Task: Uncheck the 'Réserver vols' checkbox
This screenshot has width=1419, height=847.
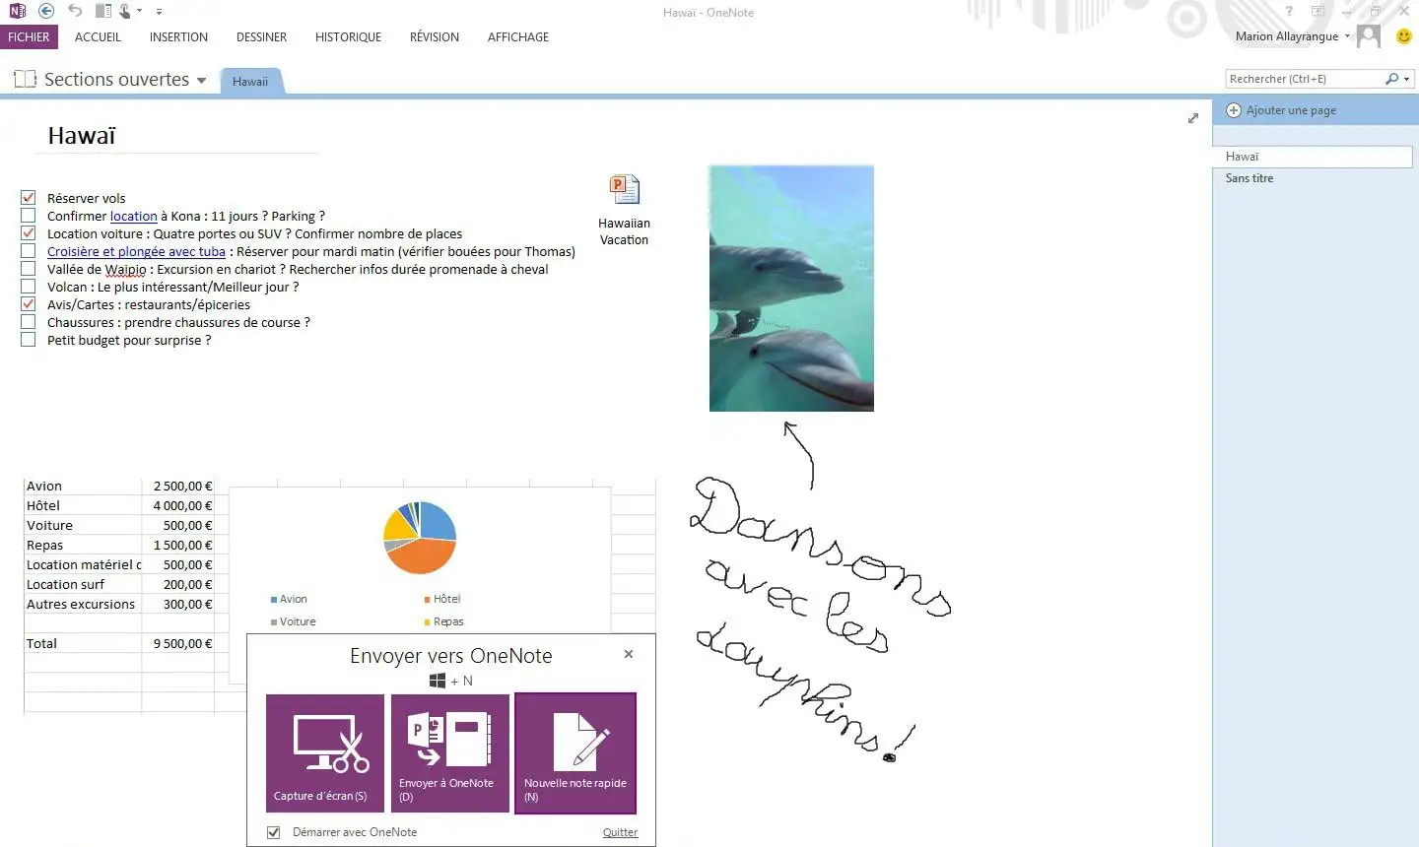Action: coord(28,198)
